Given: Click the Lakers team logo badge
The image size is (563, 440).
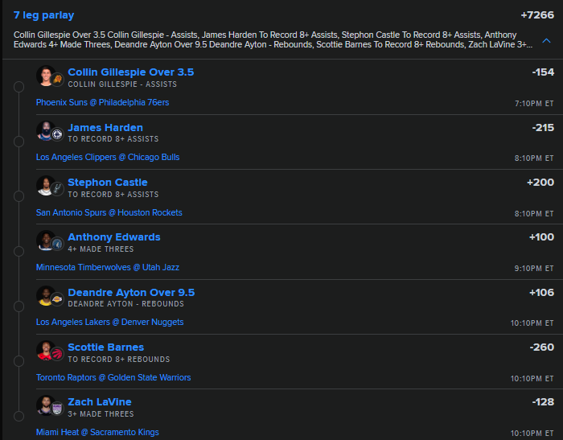Looking at the screenshot, I should coord(57,299).
